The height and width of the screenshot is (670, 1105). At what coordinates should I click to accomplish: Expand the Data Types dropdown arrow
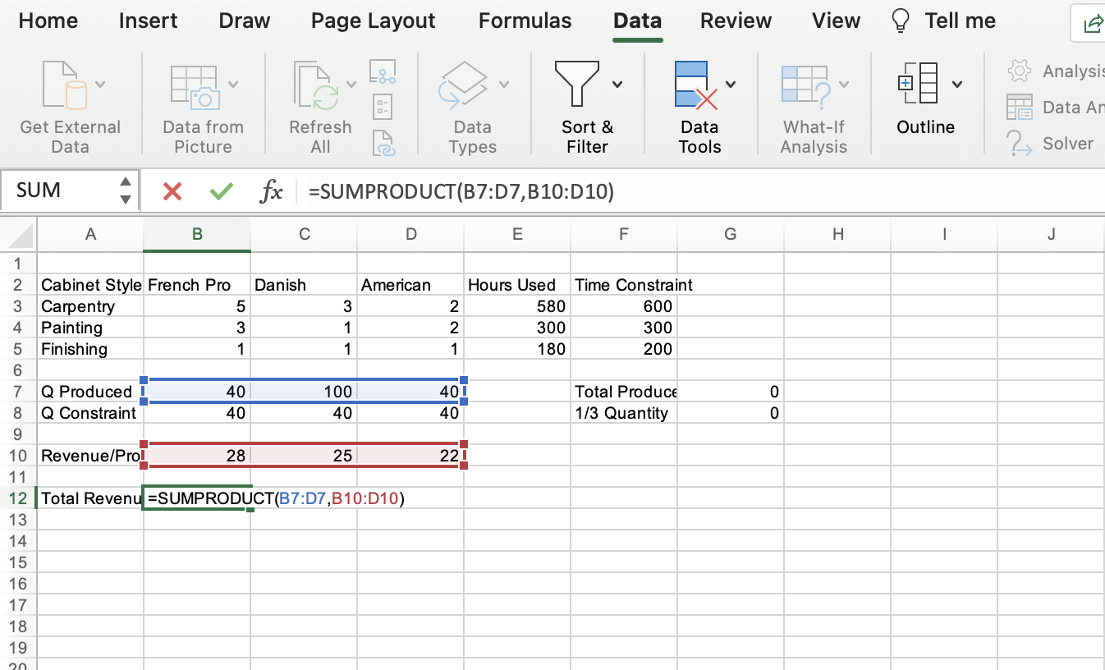point(503,84)
